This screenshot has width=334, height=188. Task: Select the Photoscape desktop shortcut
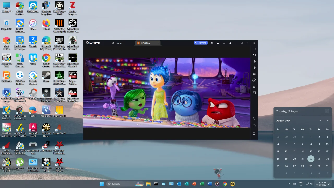pos(33,95)
